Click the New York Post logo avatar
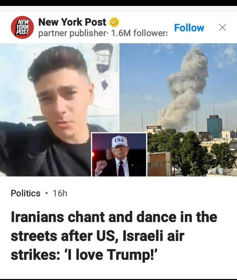Viewport: 237px width, 280px height. [22, 27]
